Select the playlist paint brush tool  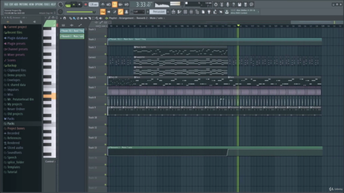pos(74,18)
